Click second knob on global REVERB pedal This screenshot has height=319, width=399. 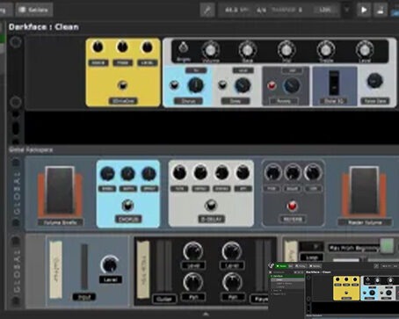[293, 172]
